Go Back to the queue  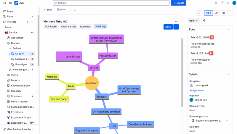48,10
